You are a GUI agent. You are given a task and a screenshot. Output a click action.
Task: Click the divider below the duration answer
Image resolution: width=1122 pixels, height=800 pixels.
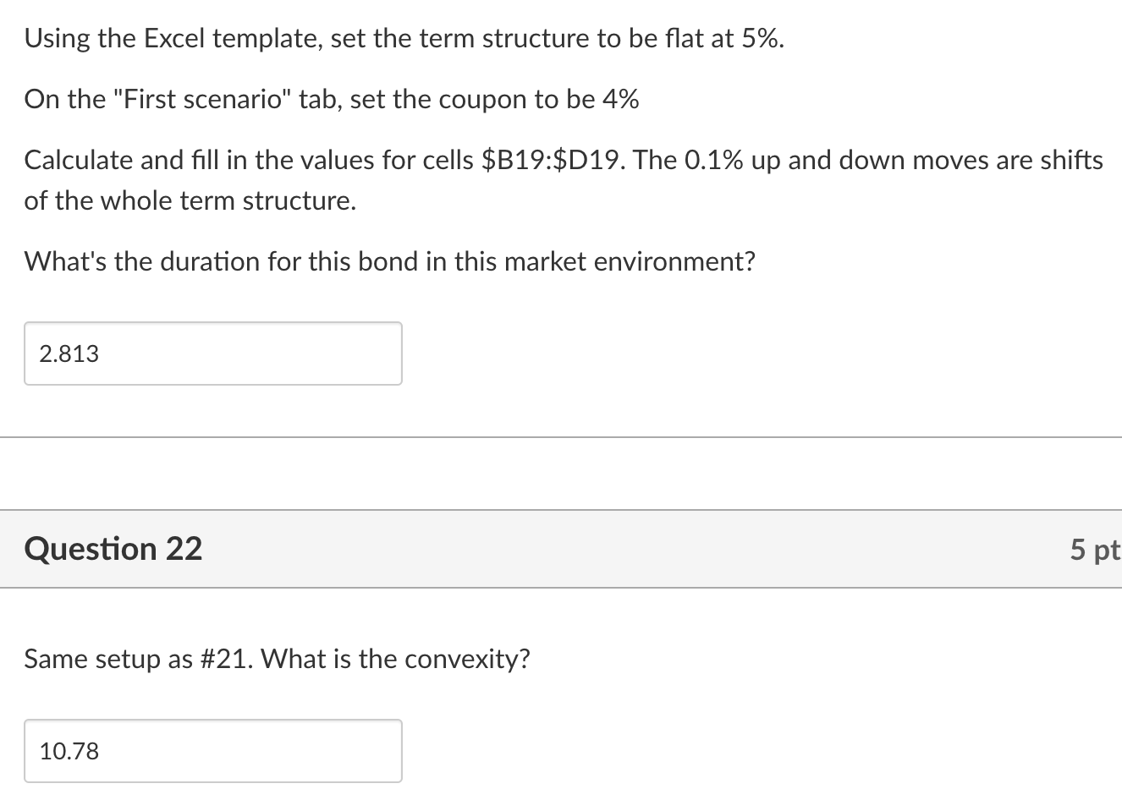(x=561, y=436)
